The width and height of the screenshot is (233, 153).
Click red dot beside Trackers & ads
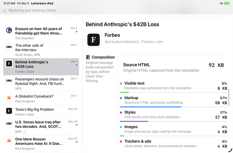(x=121, y=142)
